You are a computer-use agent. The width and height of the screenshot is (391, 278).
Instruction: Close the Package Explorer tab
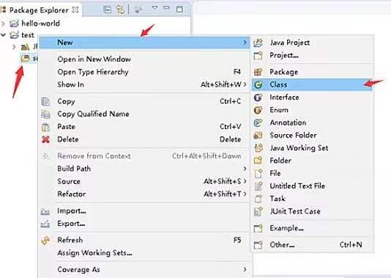[75, 10]
